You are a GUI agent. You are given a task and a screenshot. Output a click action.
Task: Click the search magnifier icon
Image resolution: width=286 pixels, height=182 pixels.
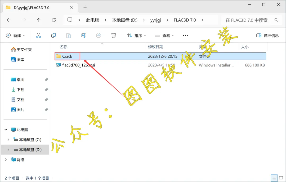[276, 20]
